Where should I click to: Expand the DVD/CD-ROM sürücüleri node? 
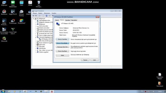point(36,32)
